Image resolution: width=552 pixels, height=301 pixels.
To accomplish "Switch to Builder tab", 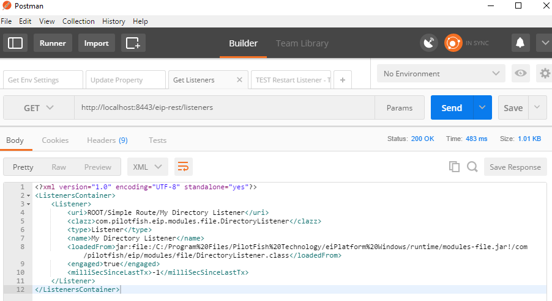I will click(x=244, y=43).
